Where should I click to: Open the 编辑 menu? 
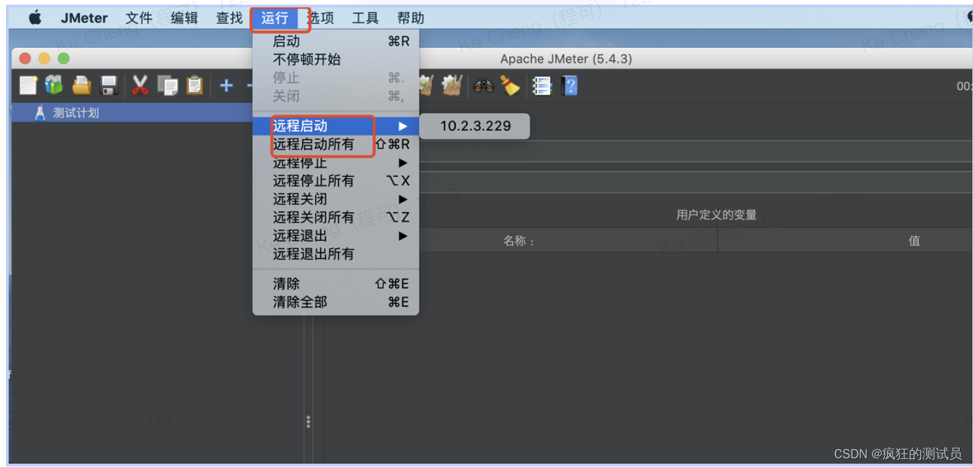click(x=184, y=18)
